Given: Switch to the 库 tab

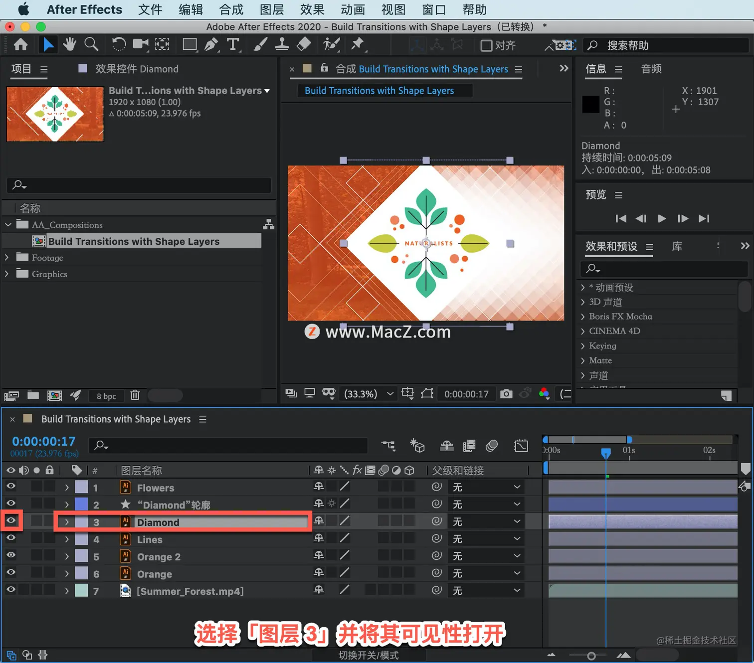Looking at the screenshot, I should tap(677, 246).
